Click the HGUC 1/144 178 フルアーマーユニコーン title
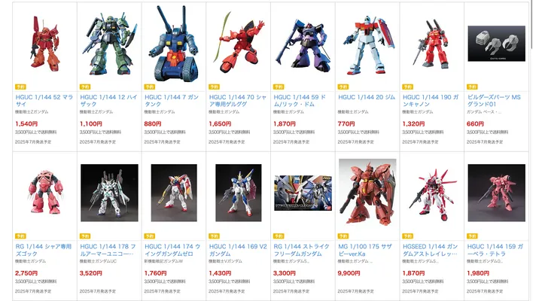Viewport: 542px width, 301px height. 108,250
